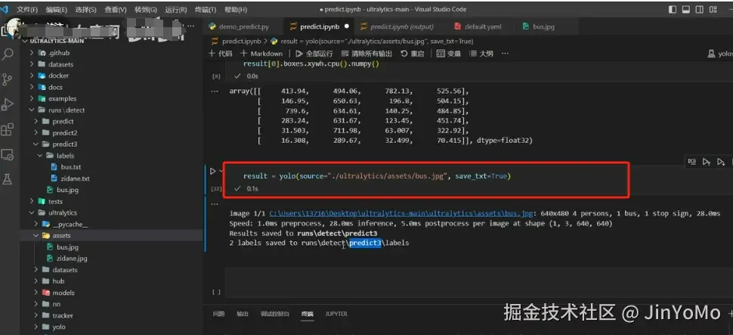Open the Source Control view
The height and width of the screenshot is (335, 733).
coord(8,79)
